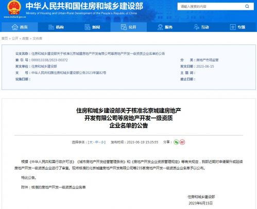This screenshot has width=257, height=209.
Task: Set the font size to 小
Action: (x=102, y=142)
